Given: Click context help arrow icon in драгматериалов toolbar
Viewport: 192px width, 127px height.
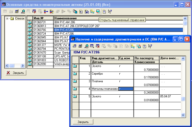Looking at the screenshot, I should 150,46.
